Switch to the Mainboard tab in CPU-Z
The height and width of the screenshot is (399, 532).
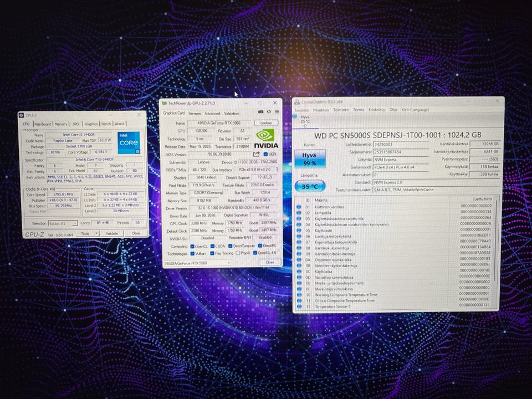click(43, 124)
